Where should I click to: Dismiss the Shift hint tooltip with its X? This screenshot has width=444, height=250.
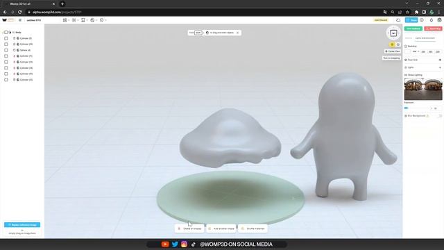pos(237,33)
